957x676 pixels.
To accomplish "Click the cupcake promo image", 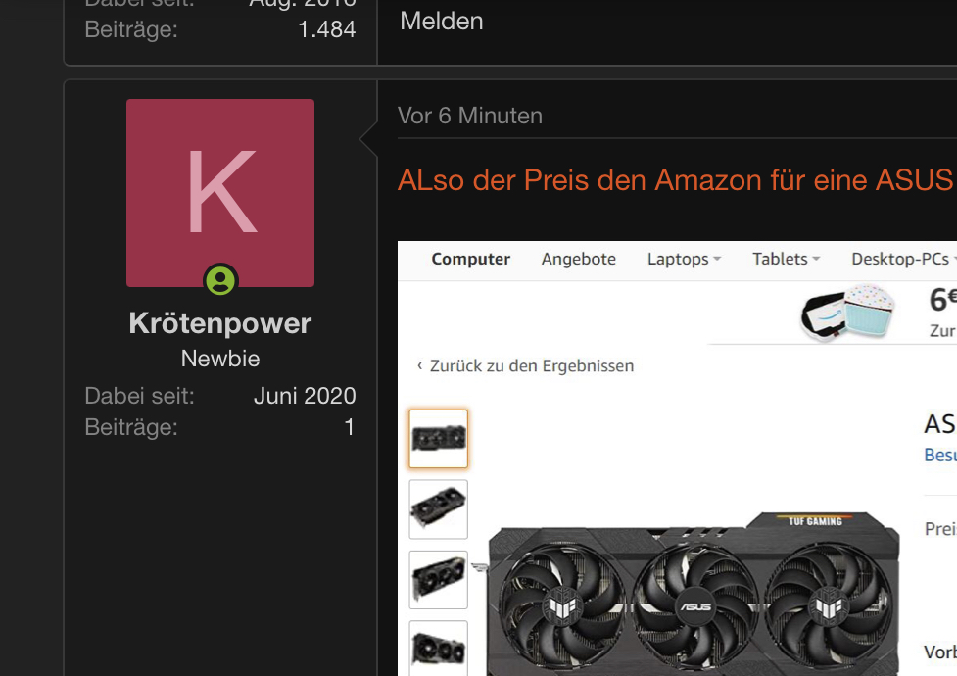I will pos(847,313).
